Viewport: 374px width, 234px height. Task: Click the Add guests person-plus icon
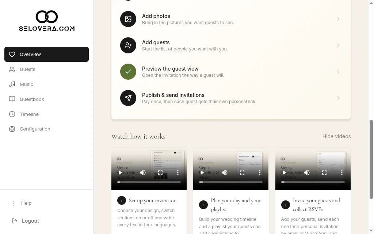(x=128, y=45)
